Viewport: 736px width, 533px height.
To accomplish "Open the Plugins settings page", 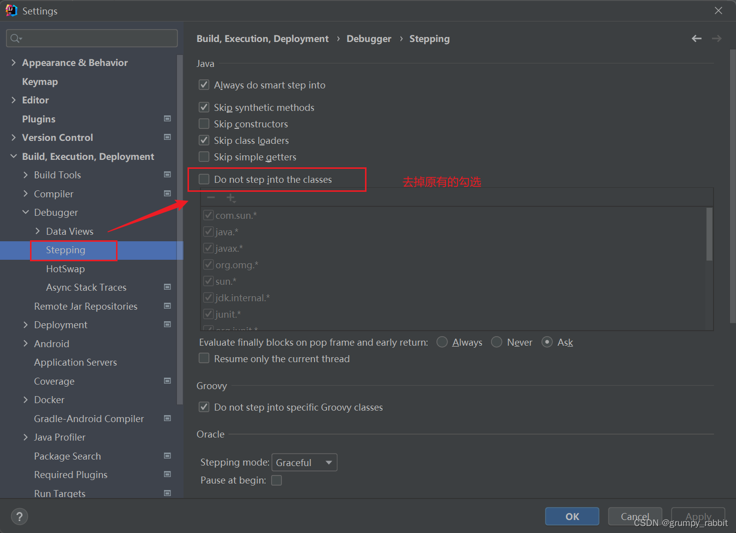I will pyautogui.click(x=38, y=119).
